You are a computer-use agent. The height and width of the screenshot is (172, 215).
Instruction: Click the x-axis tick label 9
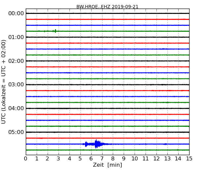tap(124, 159)
